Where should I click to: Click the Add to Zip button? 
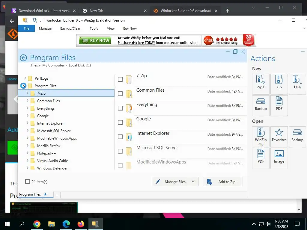click(223, 181)
